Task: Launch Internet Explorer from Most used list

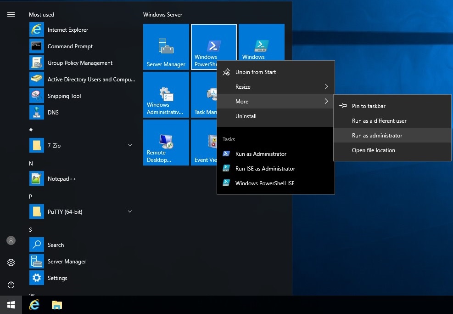Action: click(67, 30)
